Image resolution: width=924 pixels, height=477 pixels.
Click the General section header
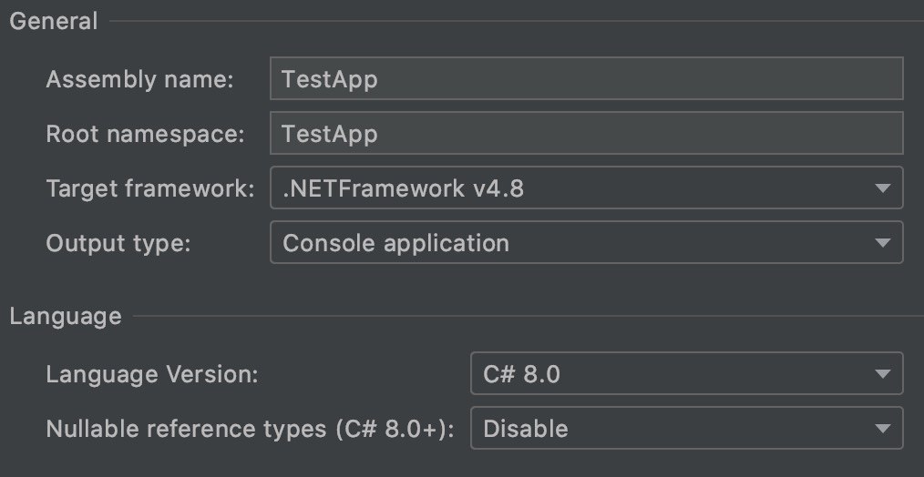tap(53, 22)
